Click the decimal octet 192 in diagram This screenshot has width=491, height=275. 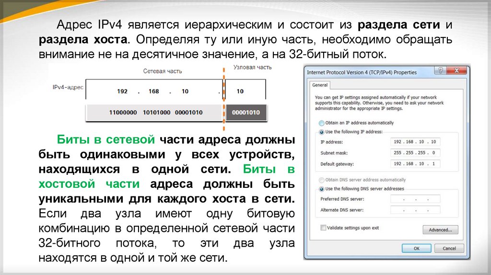(122, 92)
